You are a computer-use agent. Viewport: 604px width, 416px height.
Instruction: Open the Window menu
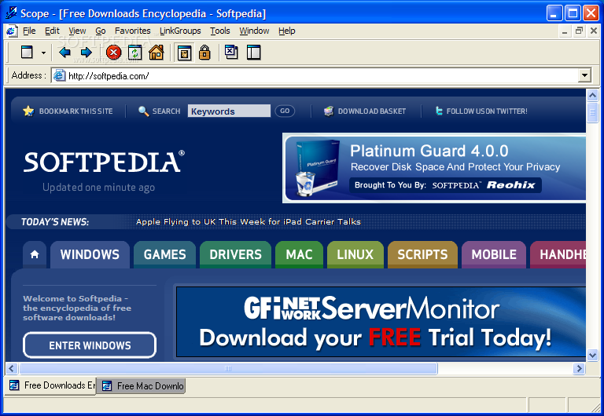tap(254, 31)
